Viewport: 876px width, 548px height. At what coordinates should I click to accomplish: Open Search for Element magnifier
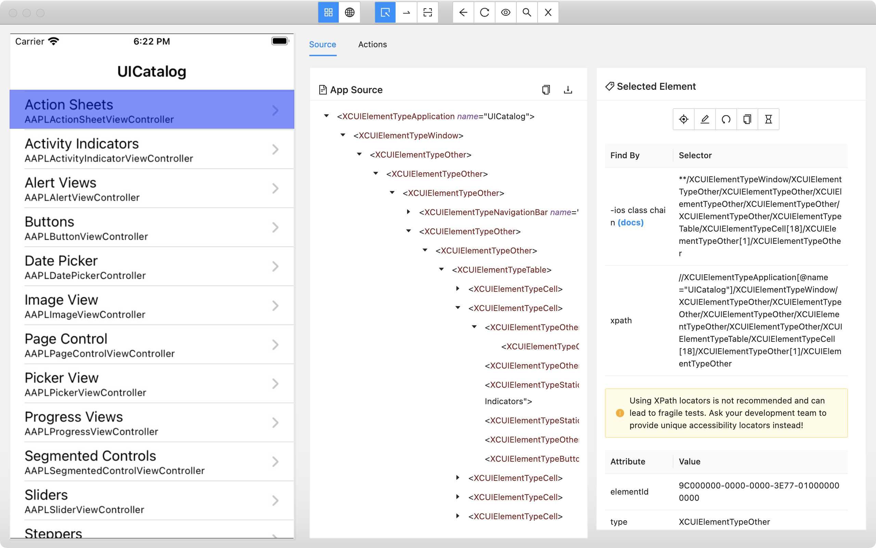[x=527, y=13]
